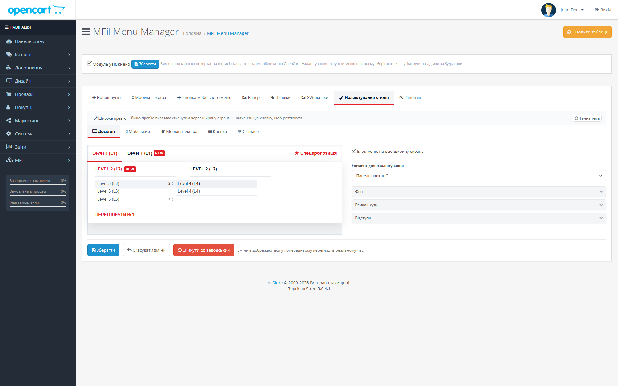The image size is (618, 386).
Task: Click the Панель стану dashboard icon
Action: pos(9,41)
